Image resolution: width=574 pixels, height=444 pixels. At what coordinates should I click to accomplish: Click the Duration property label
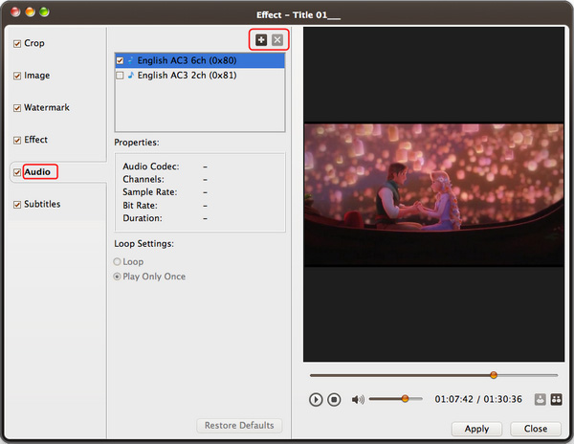142,218
